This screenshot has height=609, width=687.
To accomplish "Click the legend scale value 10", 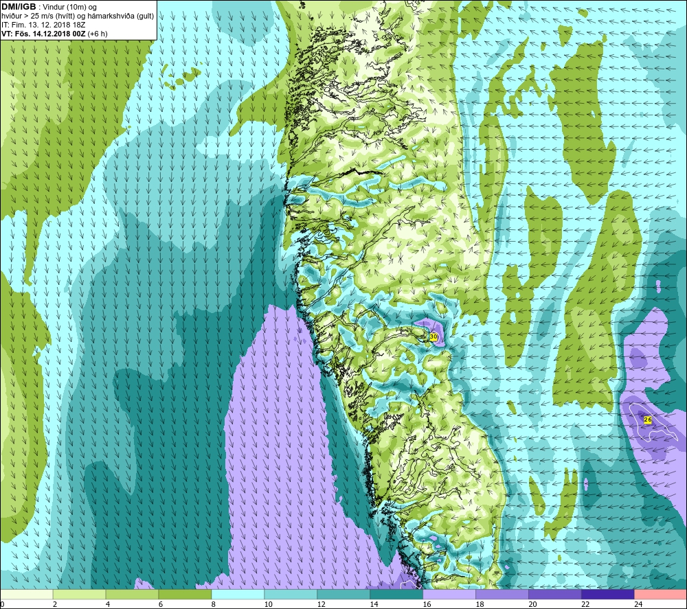I will pos(268,604).
